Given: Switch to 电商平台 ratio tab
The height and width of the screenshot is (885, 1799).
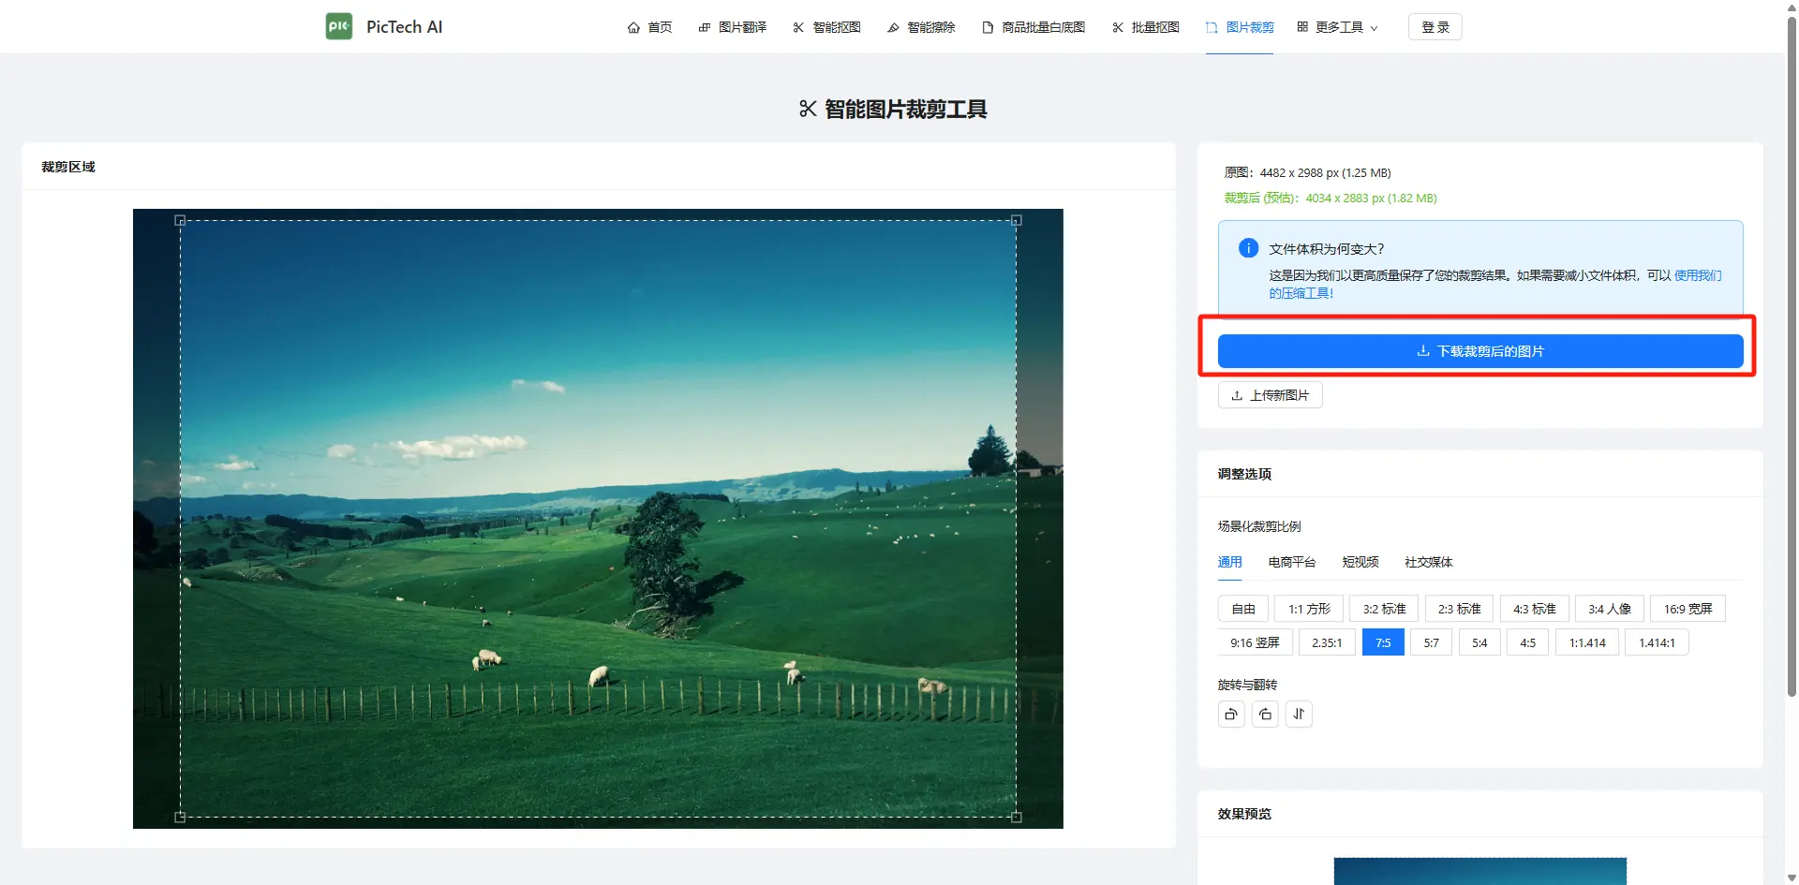Looking at the screenshot, I should 1292,562.
